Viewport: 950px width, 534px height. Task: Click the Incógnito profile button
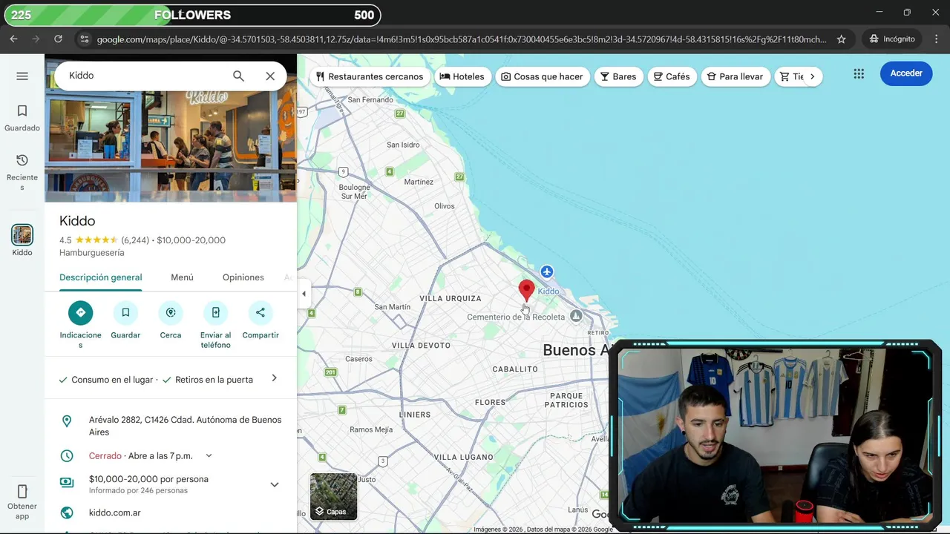892,39
